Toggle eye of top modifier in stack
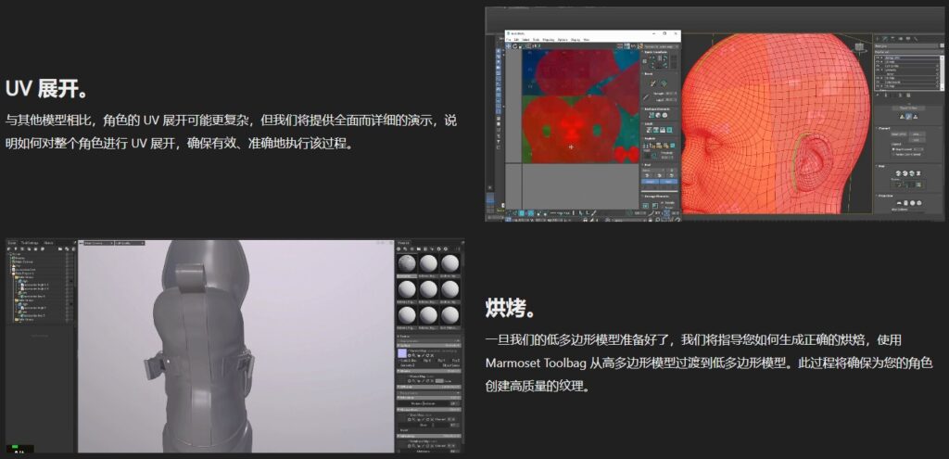 pos(877,57)
